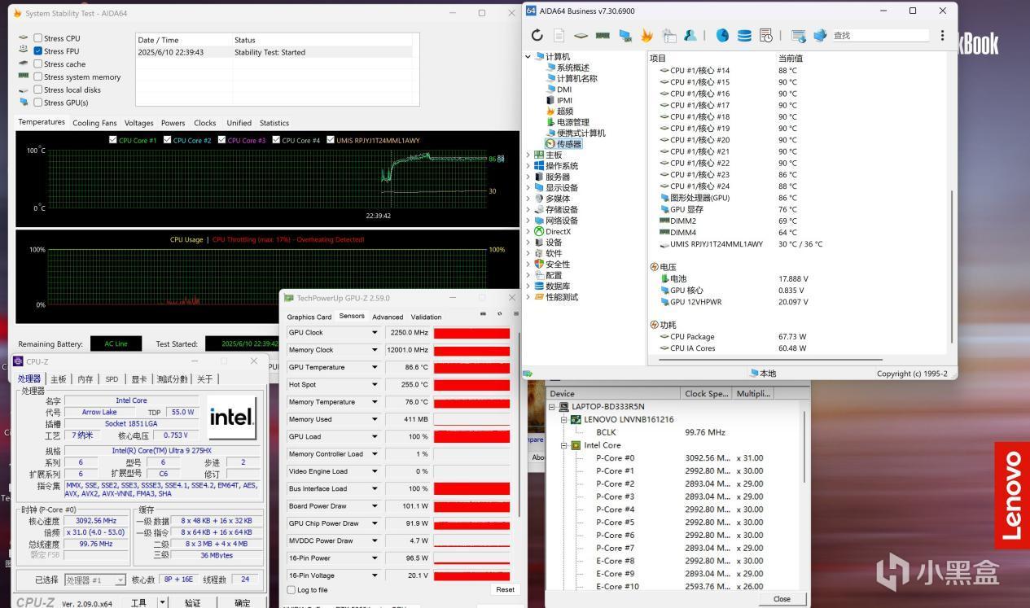Enable the Stress CPU checkbox
This screenshot has height=608, width=1030.
point(38,38)
